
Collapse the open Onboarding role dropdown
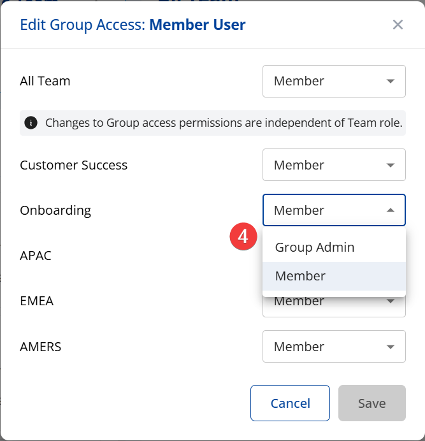(390, 210)
